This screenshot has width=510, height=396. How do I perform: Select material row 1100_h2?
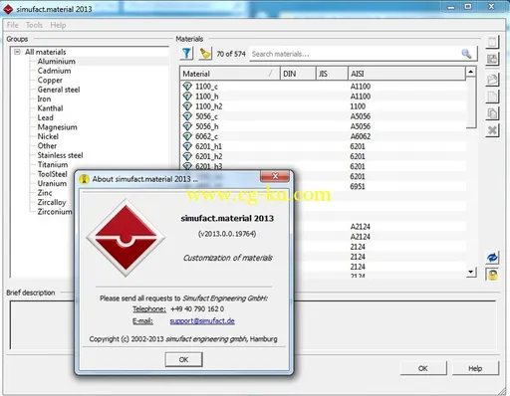click(x=323, y=106)
